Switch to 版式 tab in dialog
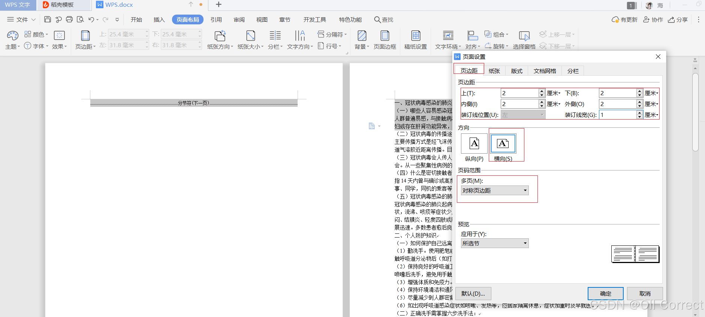705x317 pixels. pyautogui.click(x=516, y=71)
